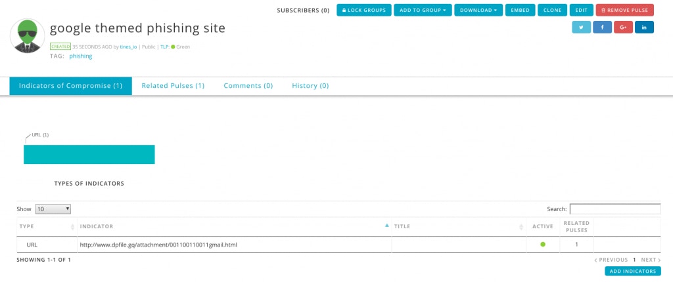Click the Lock Groups button
The image size is (673, 282).
point(364,10)
